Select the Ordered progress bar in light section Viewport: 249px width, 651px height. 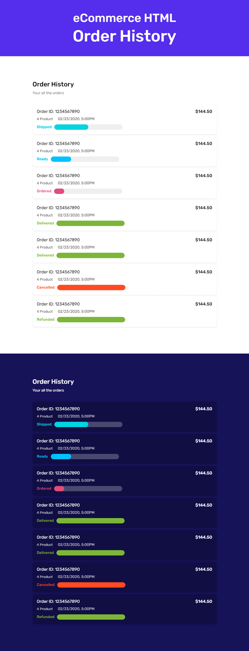pyautogui.click(x=88, y=191)
